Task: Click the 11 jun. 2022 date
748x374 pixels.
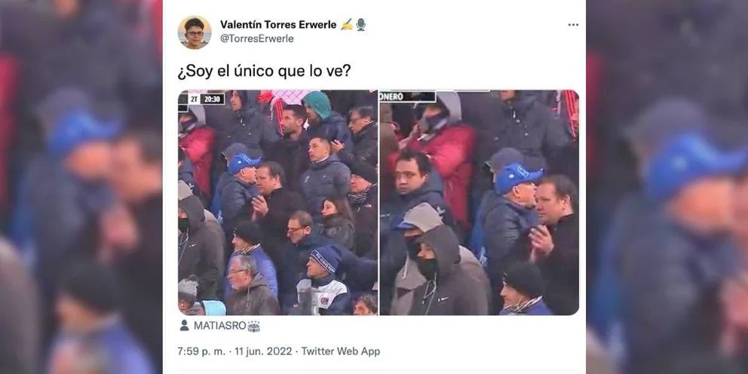Action: (x=263, y=351)
